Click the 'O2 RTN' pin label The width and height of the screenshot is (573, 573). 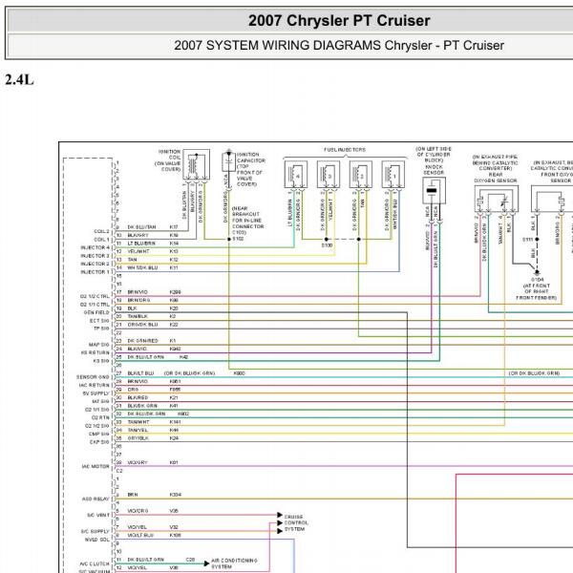(100, 417)
